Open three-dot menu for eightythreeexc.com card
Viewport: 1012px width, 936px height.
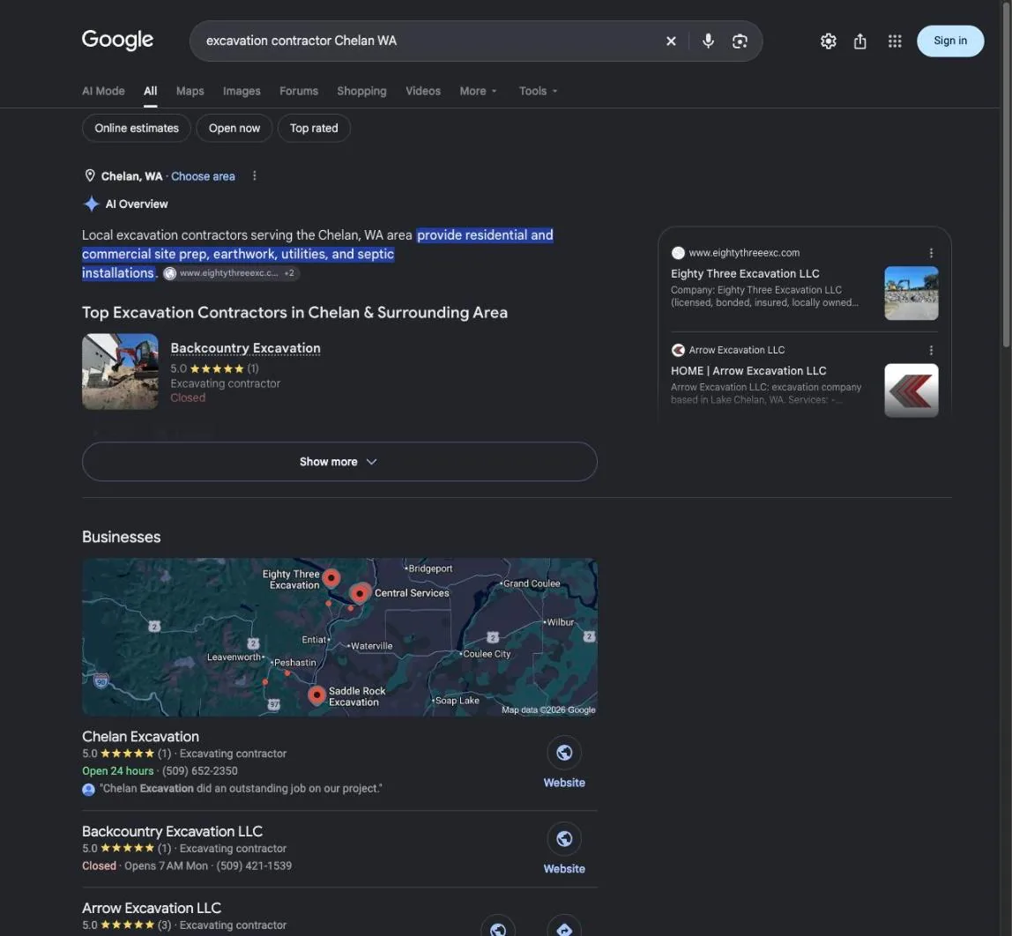pos(931,253)
